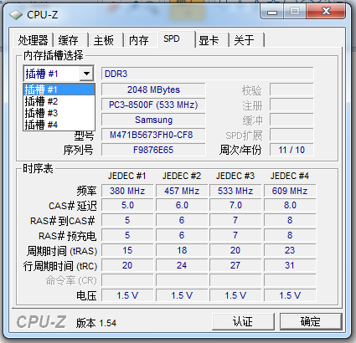The height and width of the screenshot is (343, 356).
Task: Choose 插槽 #2 in the dropdown list
Action: [59, 101]
